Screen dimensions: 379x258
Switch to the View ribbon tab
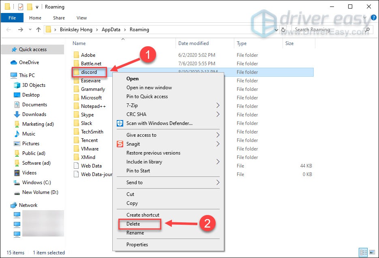click(x=81, y=18)
